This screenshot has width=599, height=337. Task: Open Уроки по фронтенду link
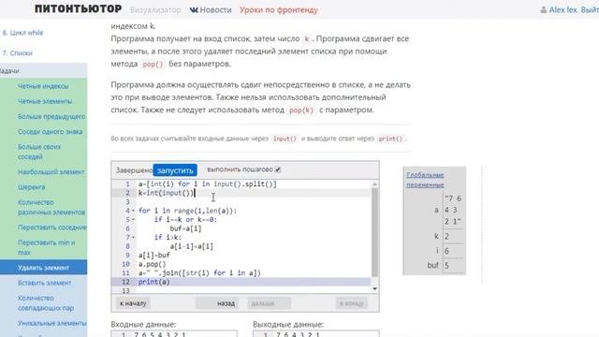click(x=279, y=10)
